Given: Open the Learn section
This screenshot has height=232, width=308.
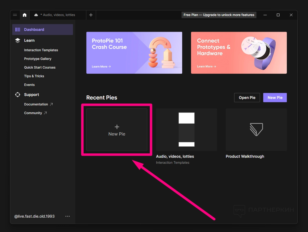Looking at the screenshot, I should coord(29,40).
